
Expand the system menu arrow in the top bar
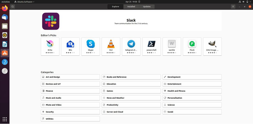coord(250,2)
